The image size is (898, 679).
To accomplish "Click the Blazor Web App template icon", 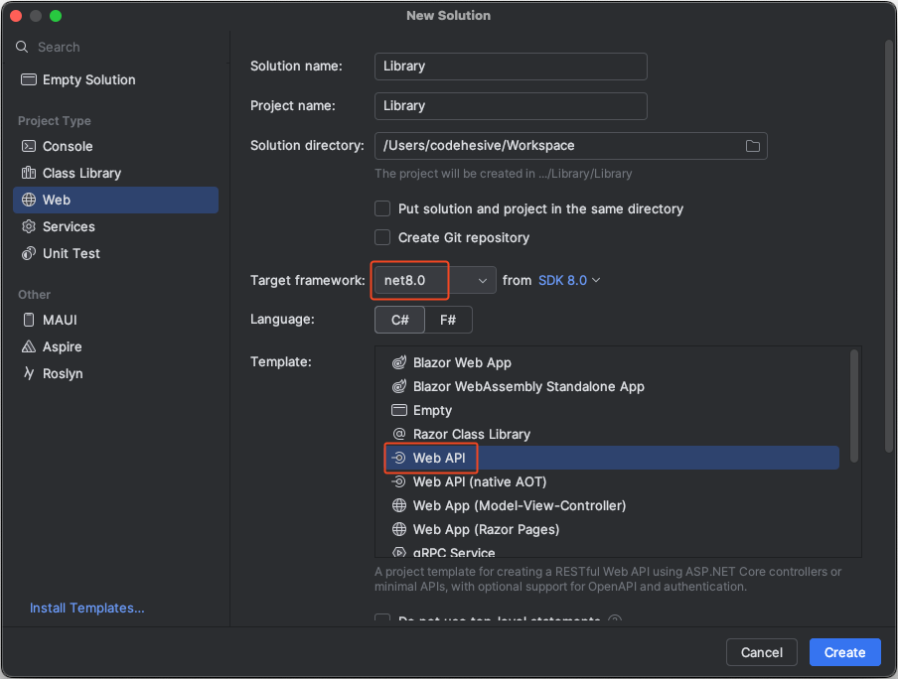I will pyautogui.click(x=399, y=362).
